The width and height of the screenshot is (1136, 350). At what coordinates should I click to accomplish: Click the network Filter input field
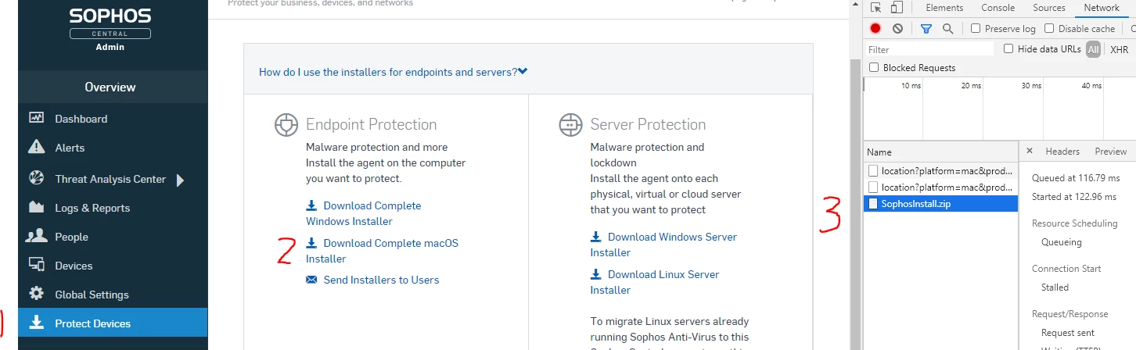[929, 49]
